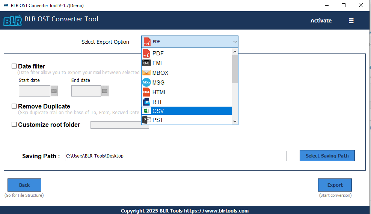Click the MBOX envelope icon
The height and width of the screenshot is (214, 371).
(146, 73)
